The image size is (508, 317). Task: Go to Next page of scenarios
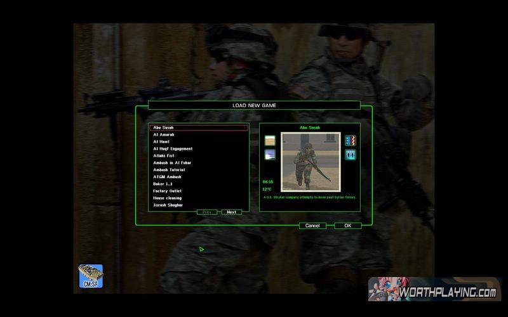click(232, 212)
